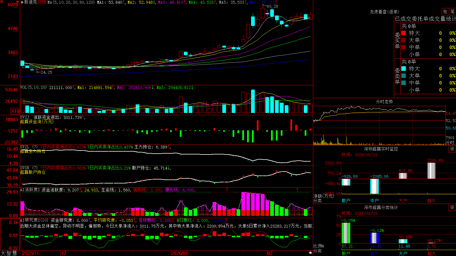Click the X10 volume scale marker
Screen dimensions: 456x256
click(x=15, y=111)
